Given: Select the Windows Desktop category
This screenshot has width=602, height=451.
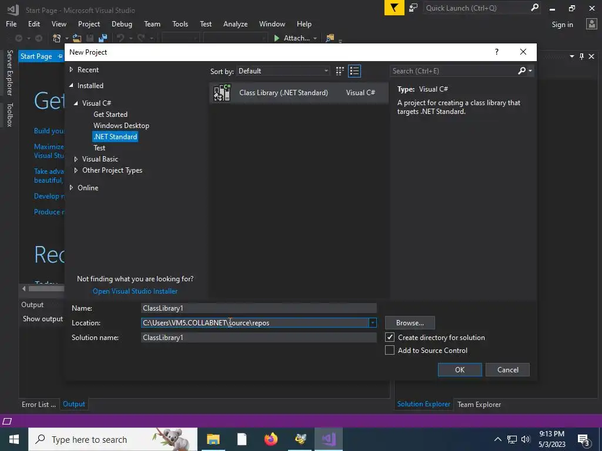Looking at the screenshot, I should (x=121, y=126).
